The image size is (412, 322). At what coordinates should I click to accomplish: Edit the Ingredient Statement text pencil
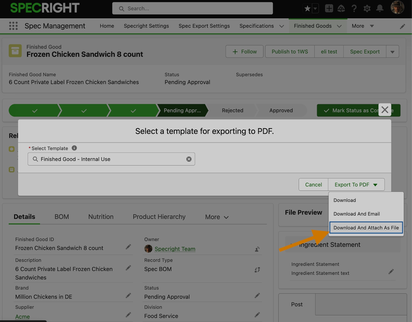pyautogui.click(x=391, y=271)
